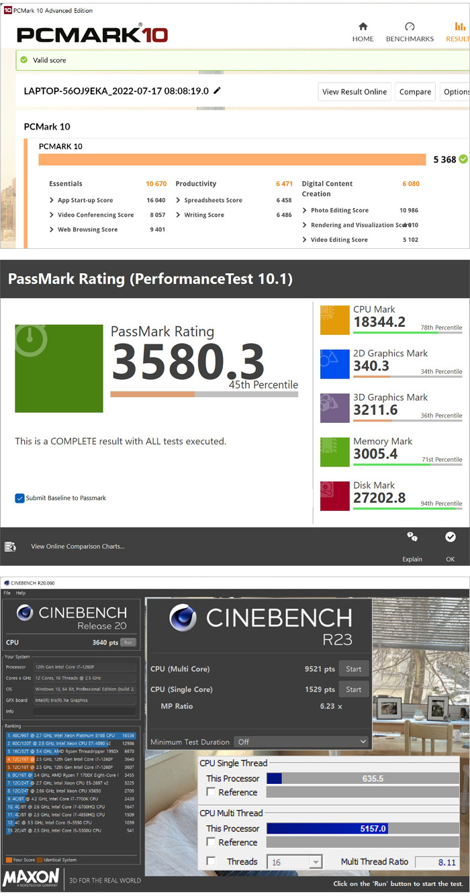
Task: Go to PCMark 10 Home icon
Action: point(363,26)
